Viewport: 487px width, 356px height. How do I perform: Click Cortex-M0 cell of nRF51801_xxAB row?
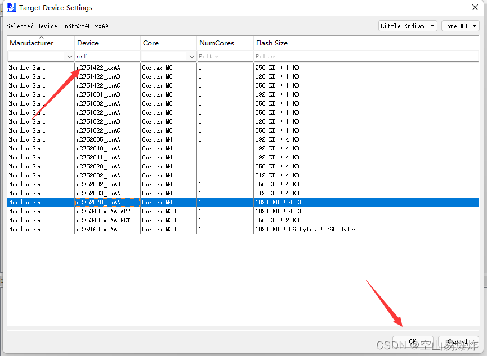coord(168,94)
